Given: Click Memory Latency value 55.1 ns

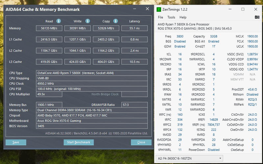Looking at the screenshot, I should 134,28.
